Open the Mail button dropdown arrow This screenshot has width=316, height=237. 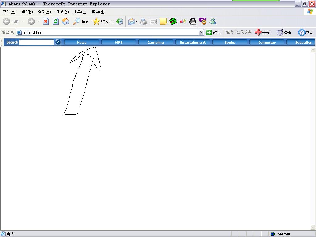pos(136,22)
